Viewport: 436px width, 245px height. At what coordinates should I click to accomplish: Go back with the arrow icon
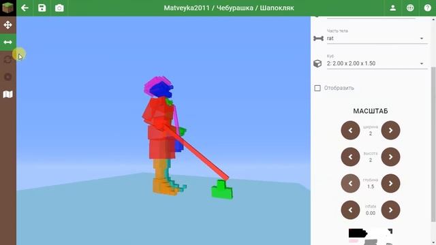[x=25, y=7]
